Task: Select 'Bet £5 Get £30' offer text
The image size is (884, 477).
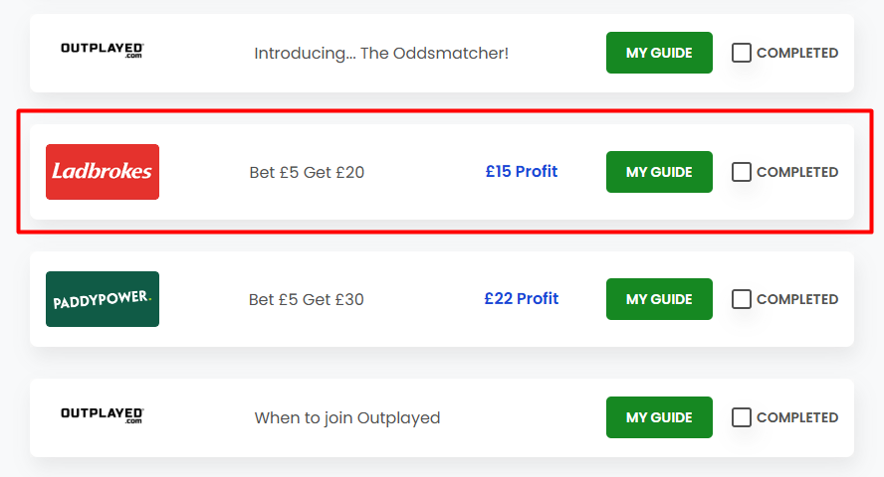Action: coord(307,299)
